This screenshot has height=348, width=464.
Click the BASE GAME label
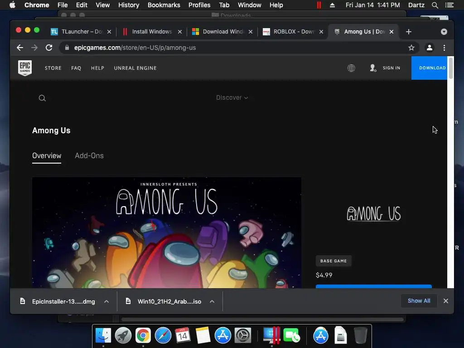333,261
